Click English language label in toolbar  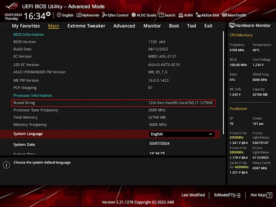[x=68, y=15]
